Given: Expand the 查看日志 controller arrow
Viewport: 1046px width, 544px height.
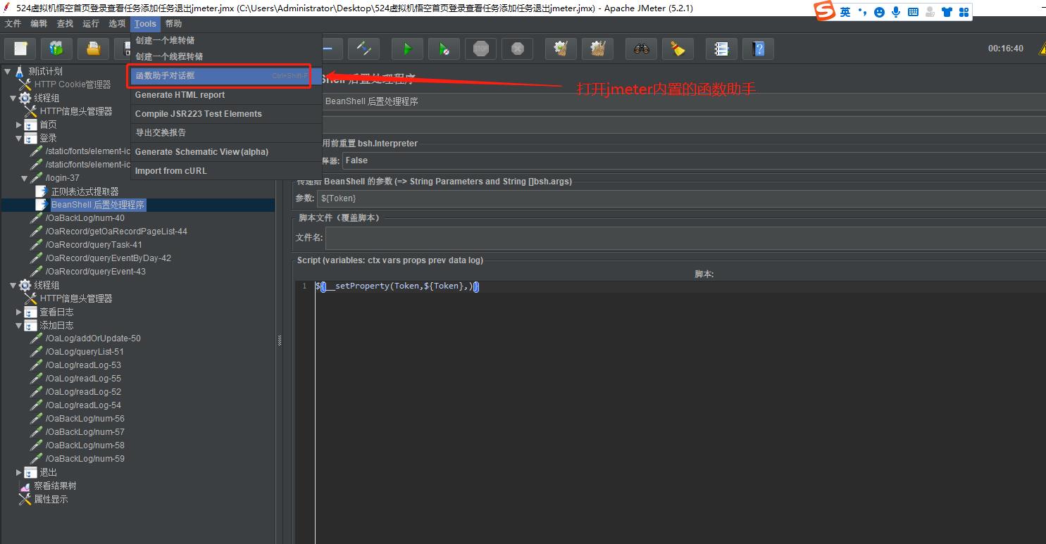Looking at the screenshot, I should pyautogui.click(x=19, y=312).
